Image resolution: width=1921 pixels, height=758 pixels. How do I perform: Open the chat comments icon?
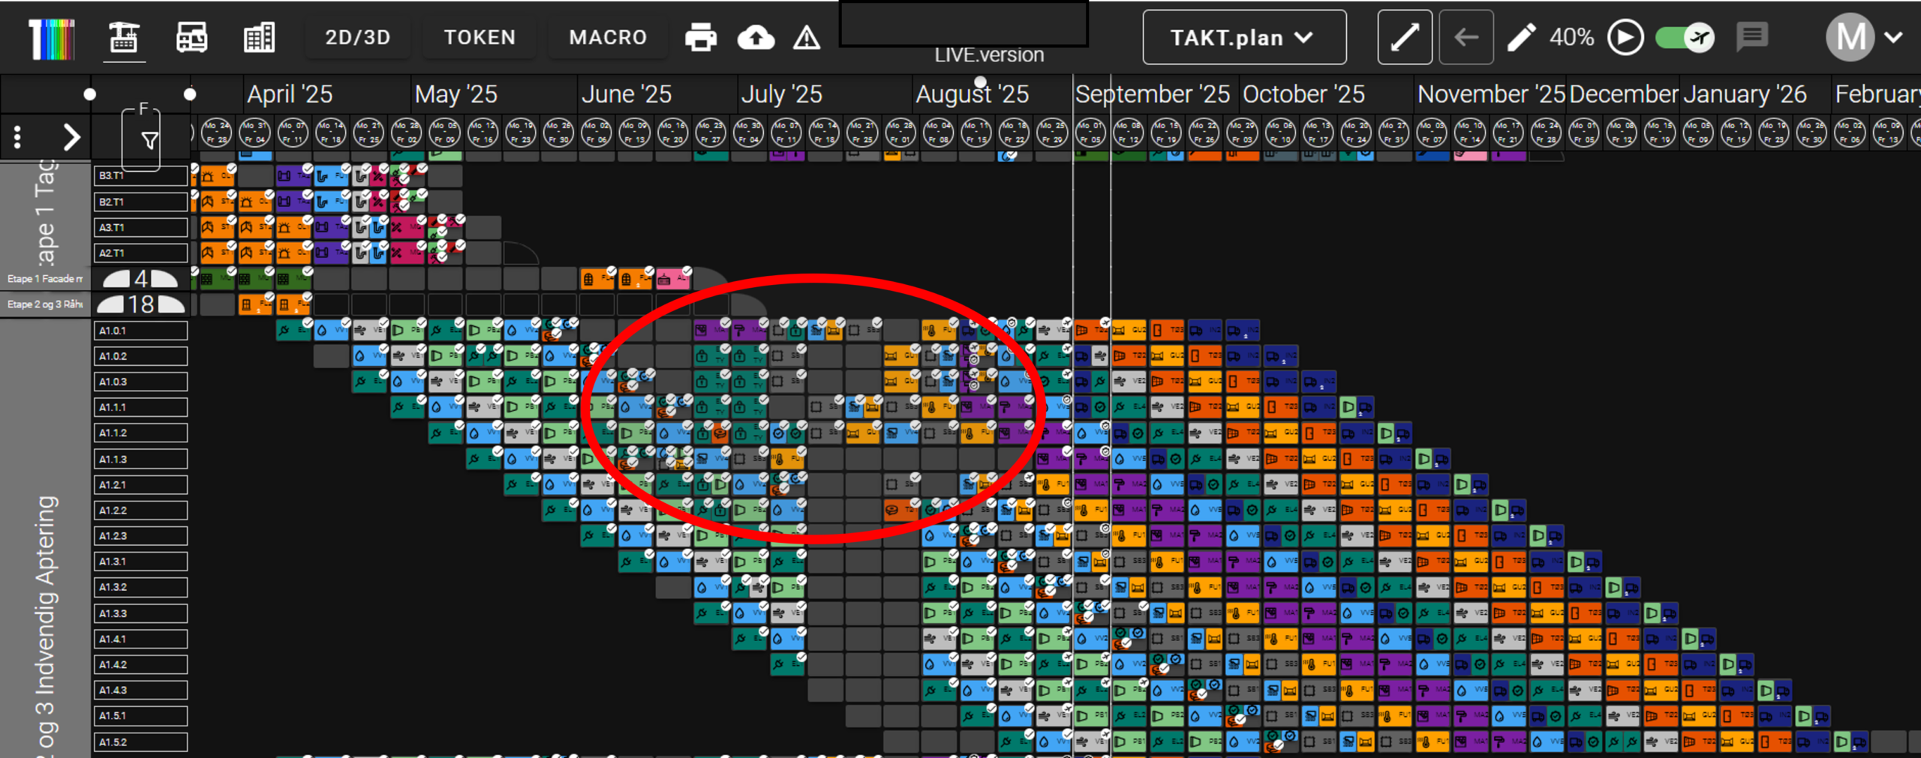(x=1752, y=37)
